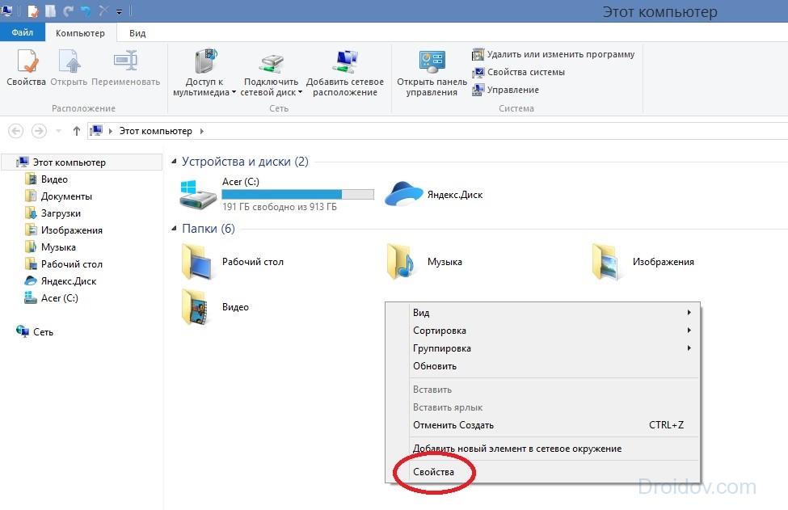788x510 pixels.
Task: Go back with the Back arrow
Action: [15, 131]
